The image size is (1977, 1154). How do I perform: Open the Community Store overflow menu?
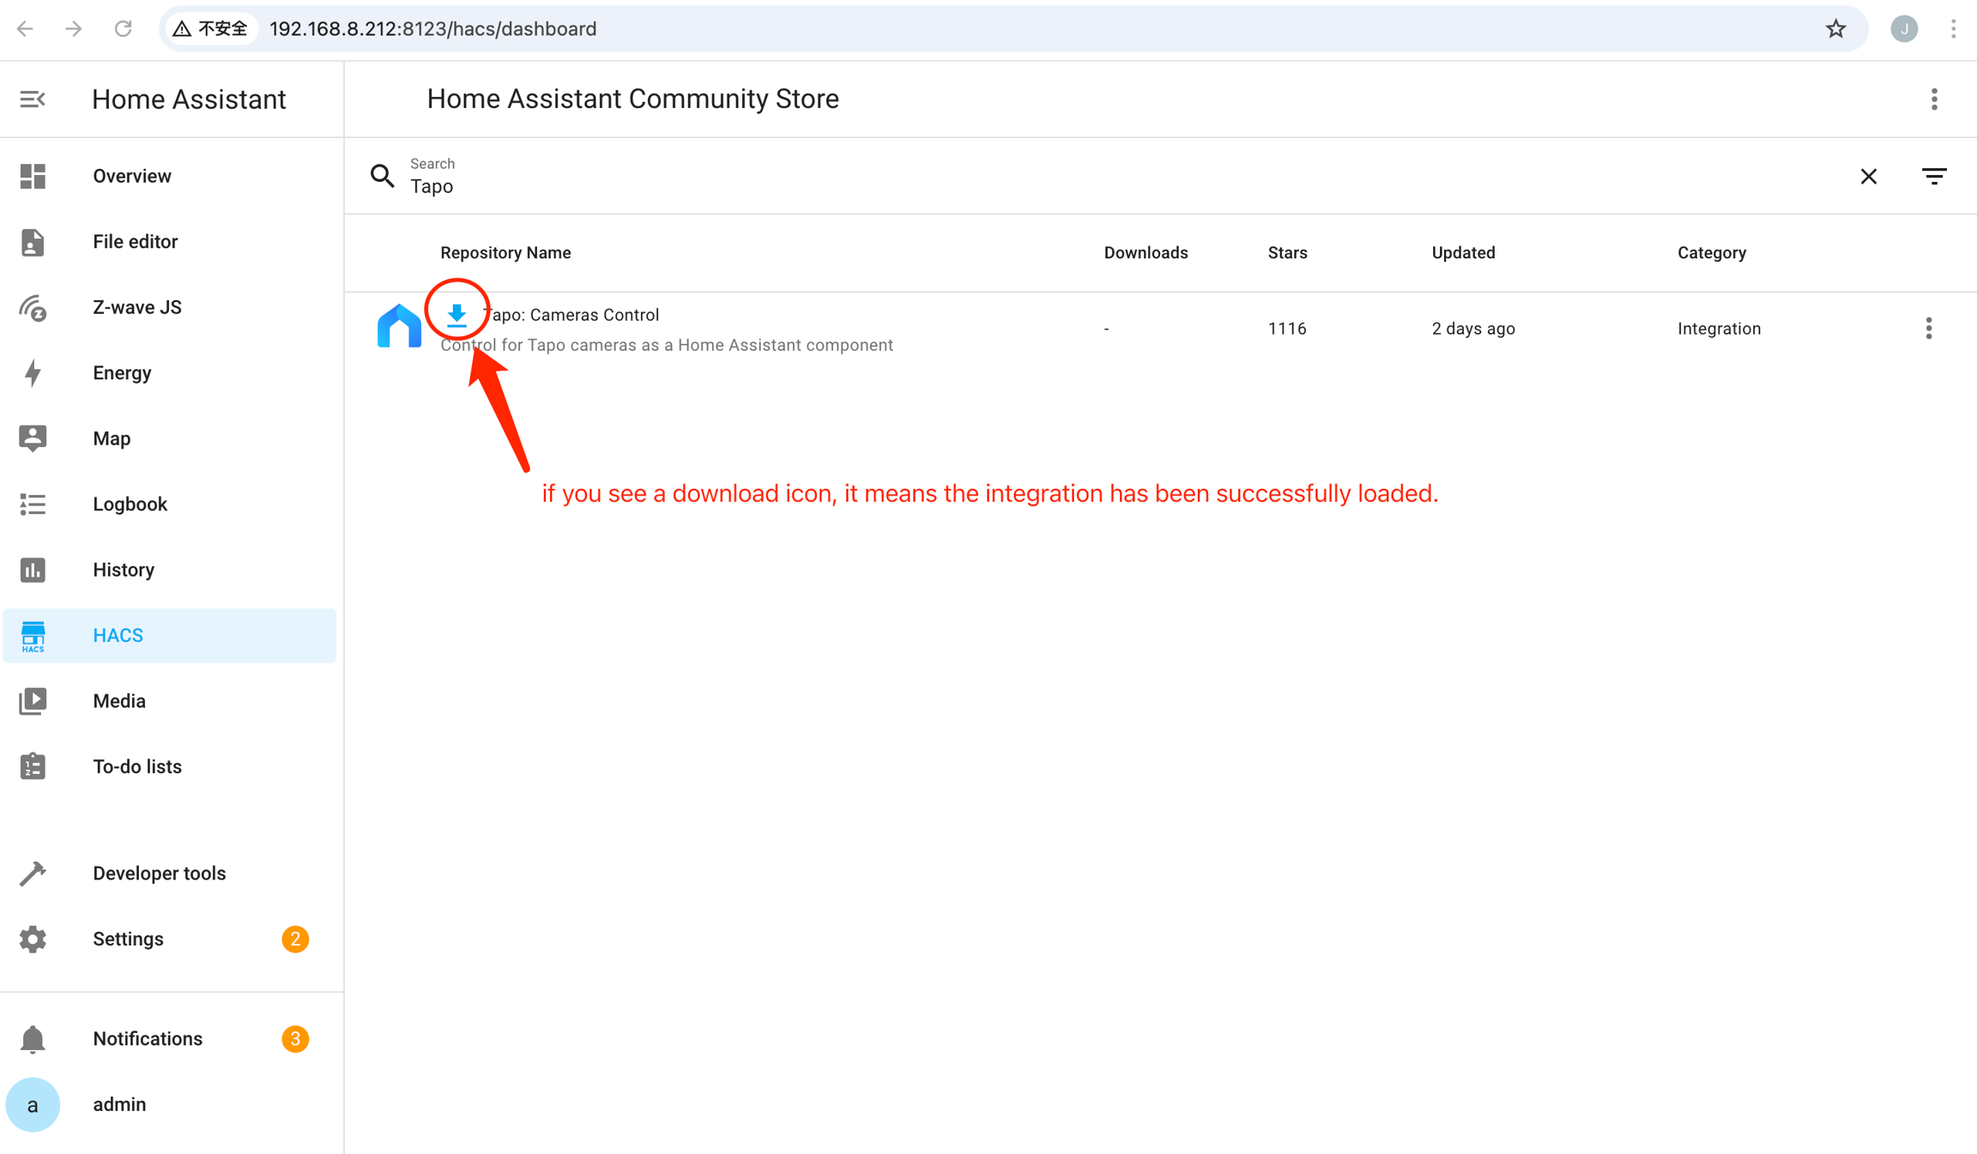1934,100
